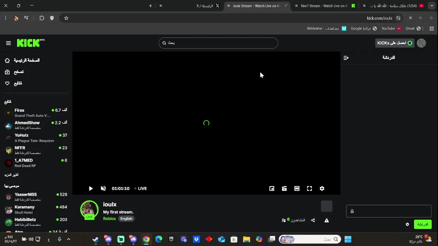Open video player settings gear

(322, 189)
